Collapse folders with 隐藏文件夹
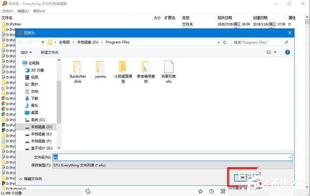Screen dimensions: 310x196 tap(31, 179)
